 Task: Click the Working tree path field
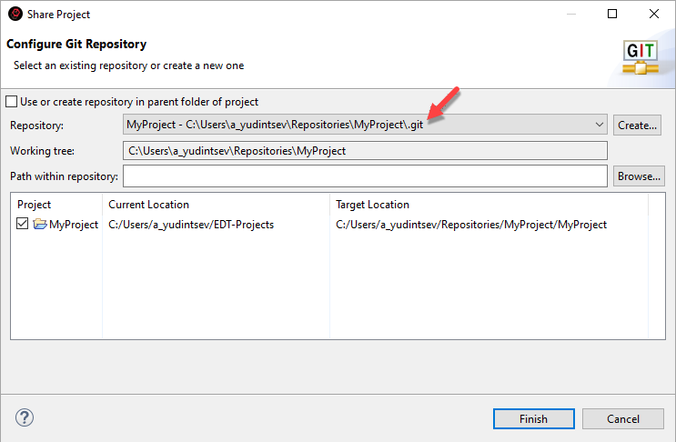364,150
